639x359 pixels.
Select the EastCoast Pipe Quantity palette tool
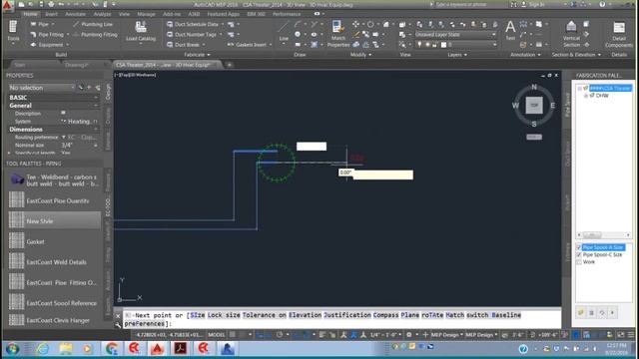[x=54, y=200]
